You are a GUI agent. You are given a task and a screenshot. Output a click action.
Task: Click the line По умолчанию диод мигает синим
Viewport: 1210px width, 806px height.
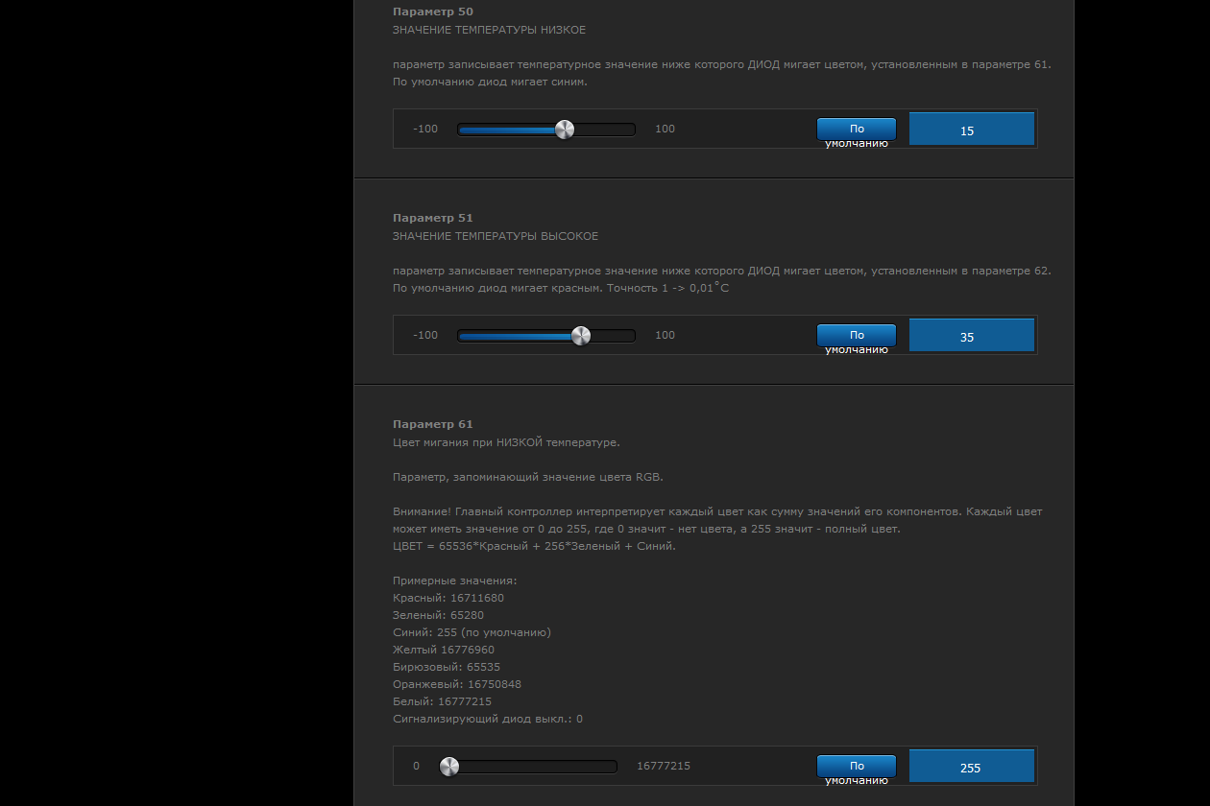(490, 82)
